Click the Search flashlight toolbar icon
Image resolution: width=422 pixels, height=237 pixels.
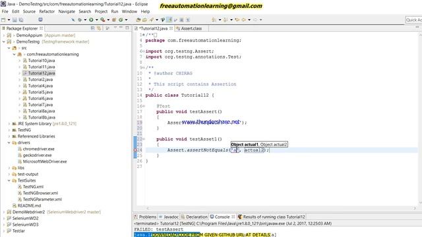point(152,20)
